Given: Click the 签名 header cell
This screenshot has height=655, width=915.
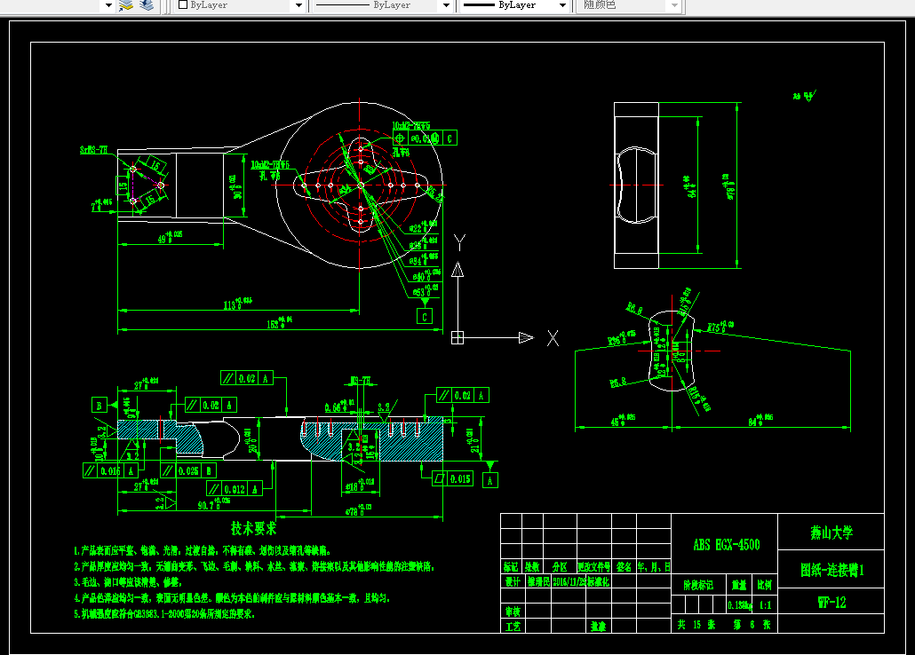Looking at the screenshot, I should 624,566.
